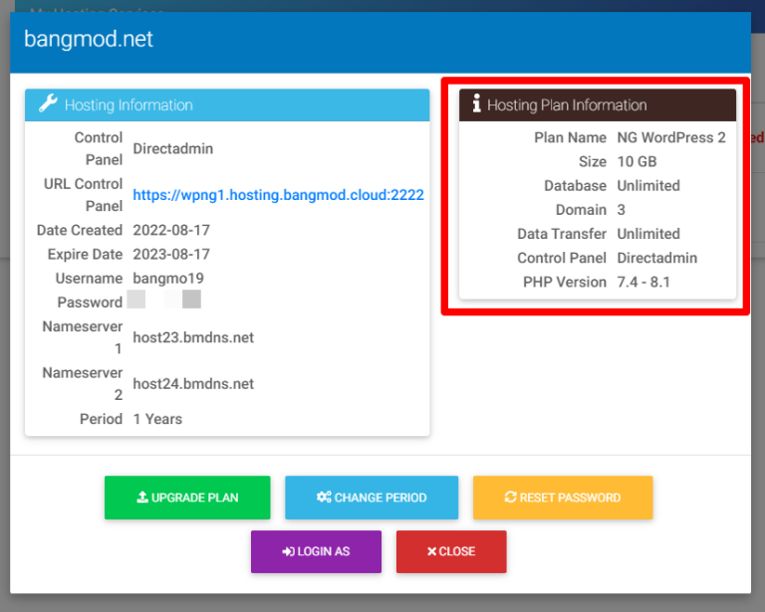Select the Domain value 3
This screenshot has height=612, width=765.
click(622, 210)
